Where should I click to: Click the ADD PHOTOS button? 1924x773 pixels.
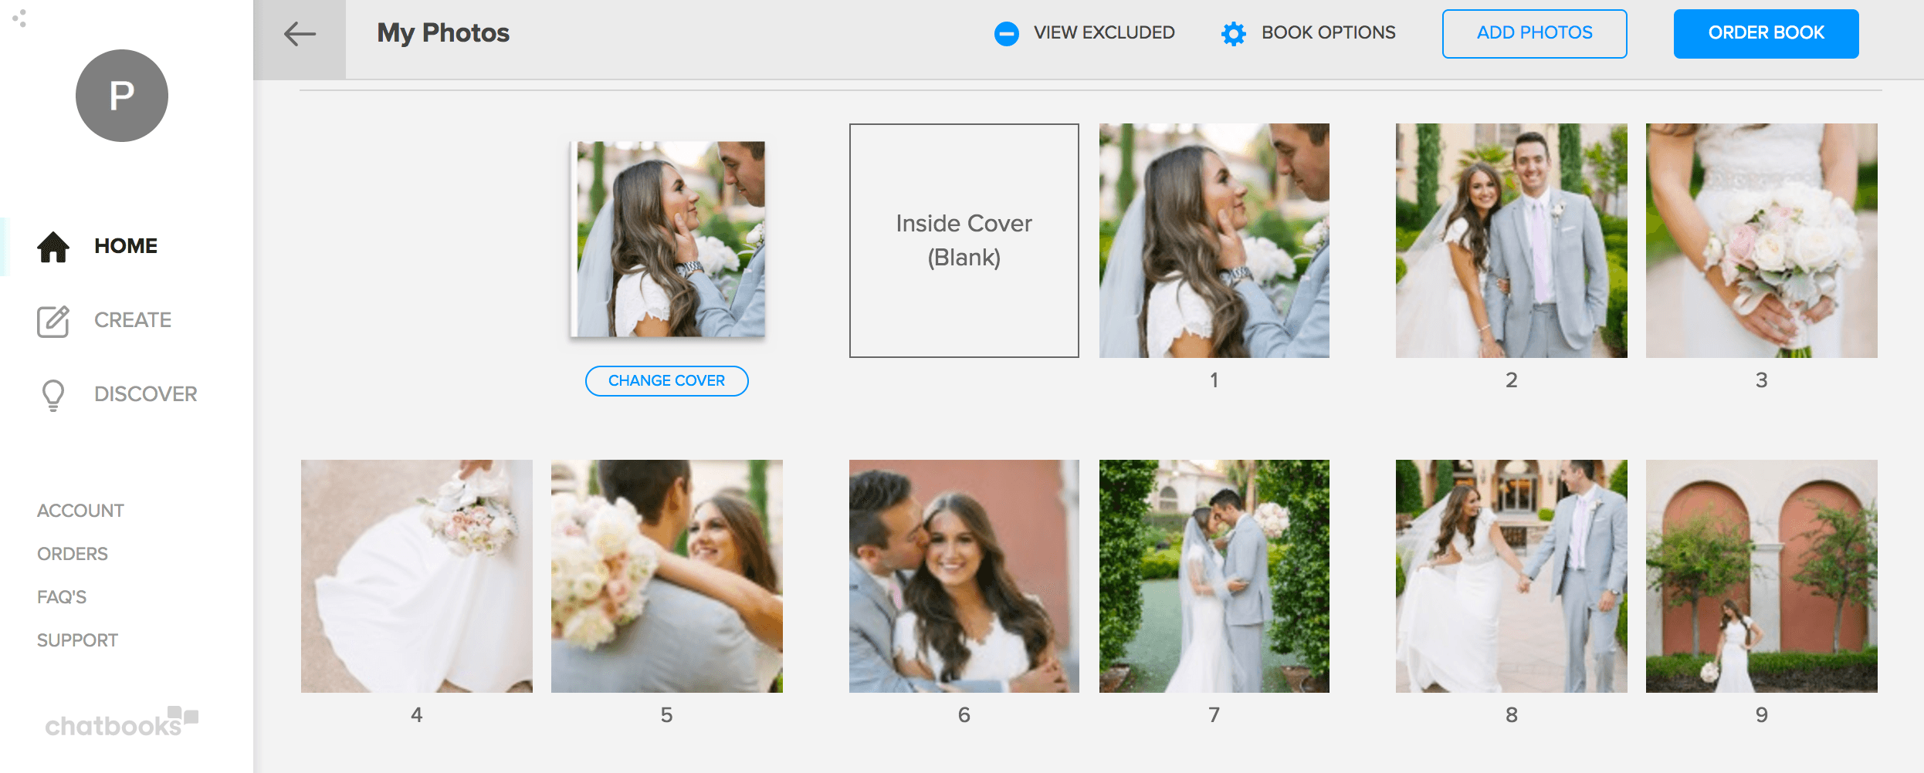(1534, 33)
